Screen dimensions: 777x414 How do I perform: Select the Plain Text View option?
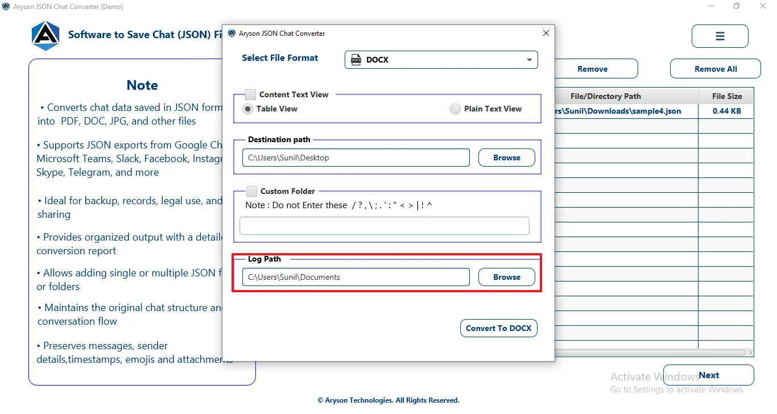tap(455, 109)
